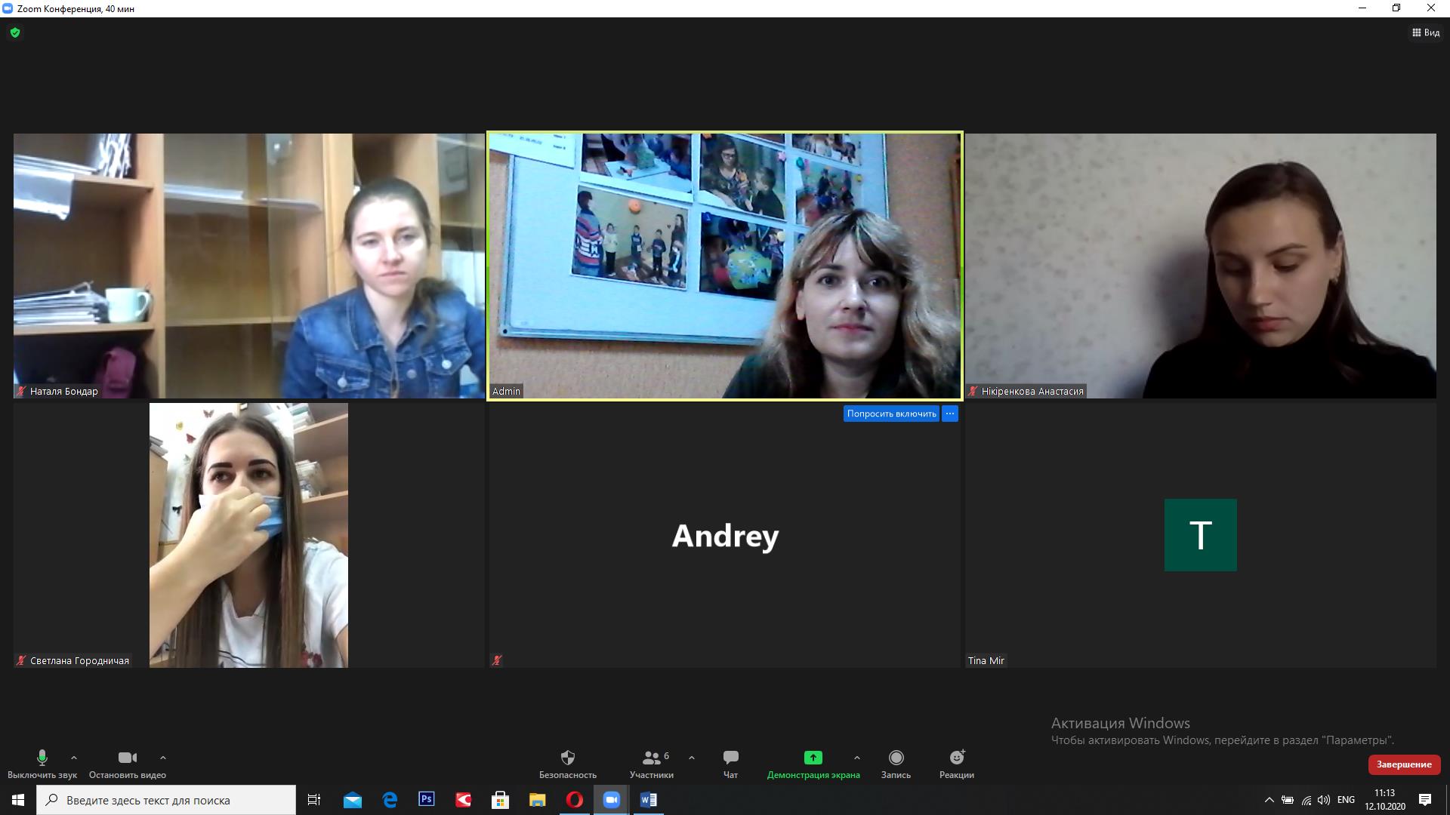The height and width of the screenshot is (815, 1450).
Task: Open the Participants panel
Action: (651, 758)
